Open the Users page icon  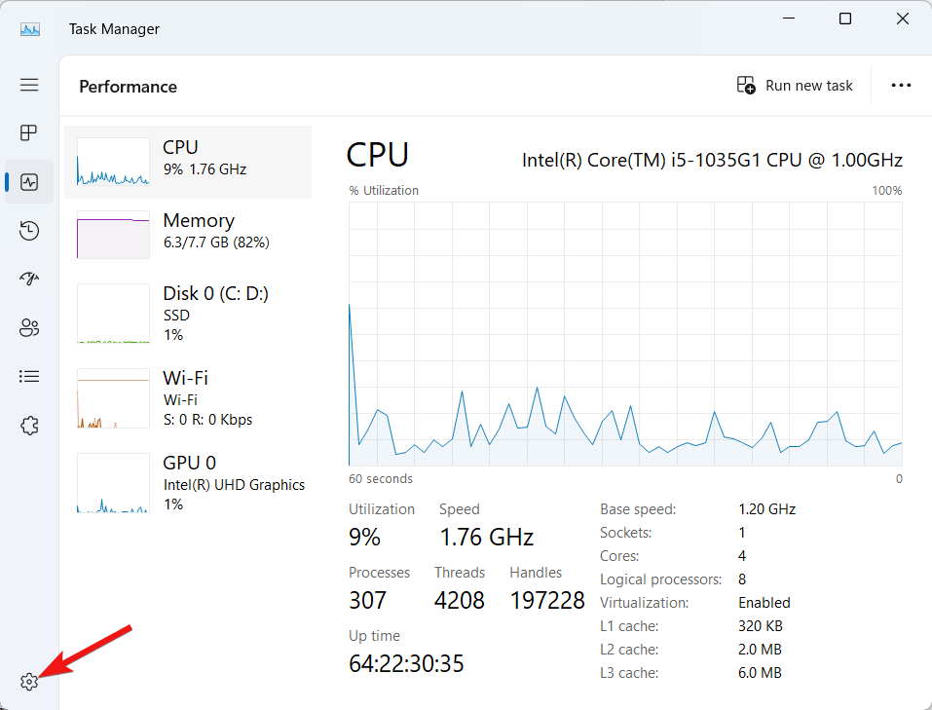pyautogui.click(x=29, y=328)
